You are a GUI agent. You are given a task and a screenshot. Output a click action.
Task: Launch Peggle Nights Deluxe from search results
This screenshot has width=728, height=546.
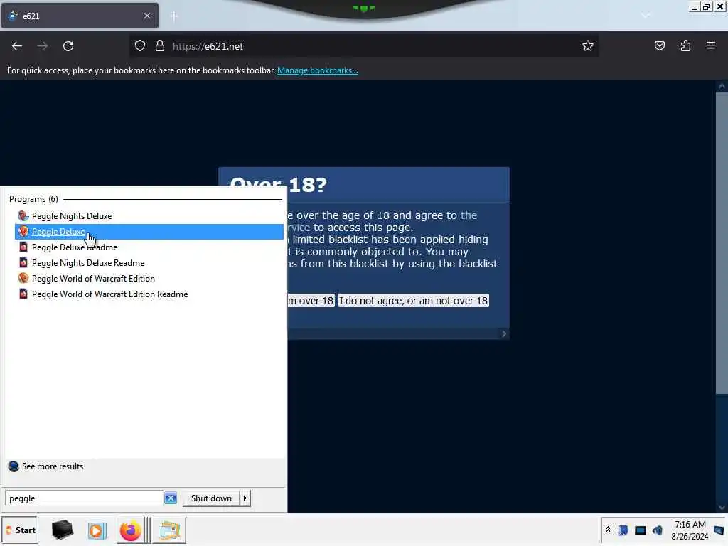[72, 216]
